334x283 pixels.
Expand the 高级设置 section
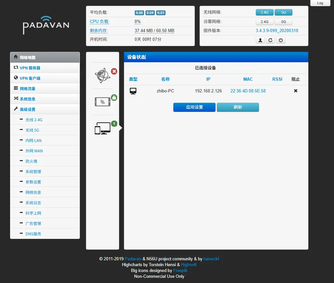pos(45,109)
